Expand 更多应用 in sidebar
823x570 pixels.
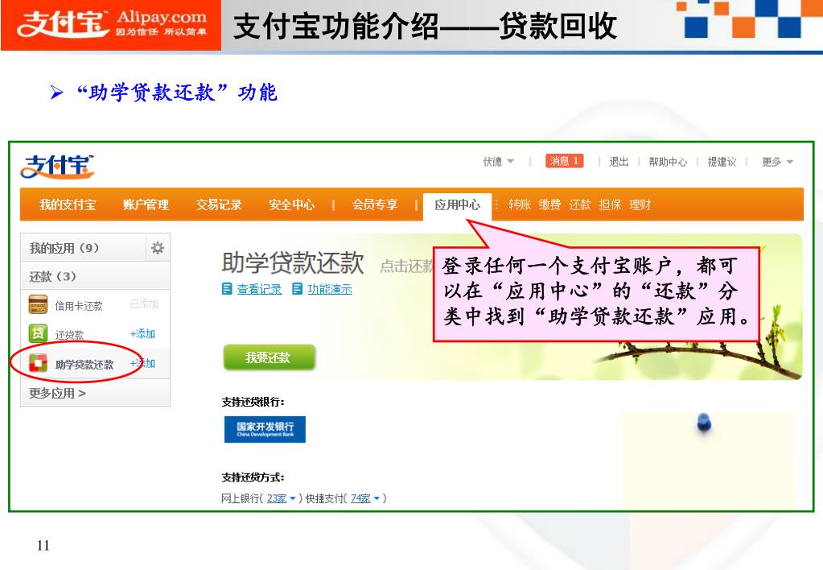tap(57, 393)
